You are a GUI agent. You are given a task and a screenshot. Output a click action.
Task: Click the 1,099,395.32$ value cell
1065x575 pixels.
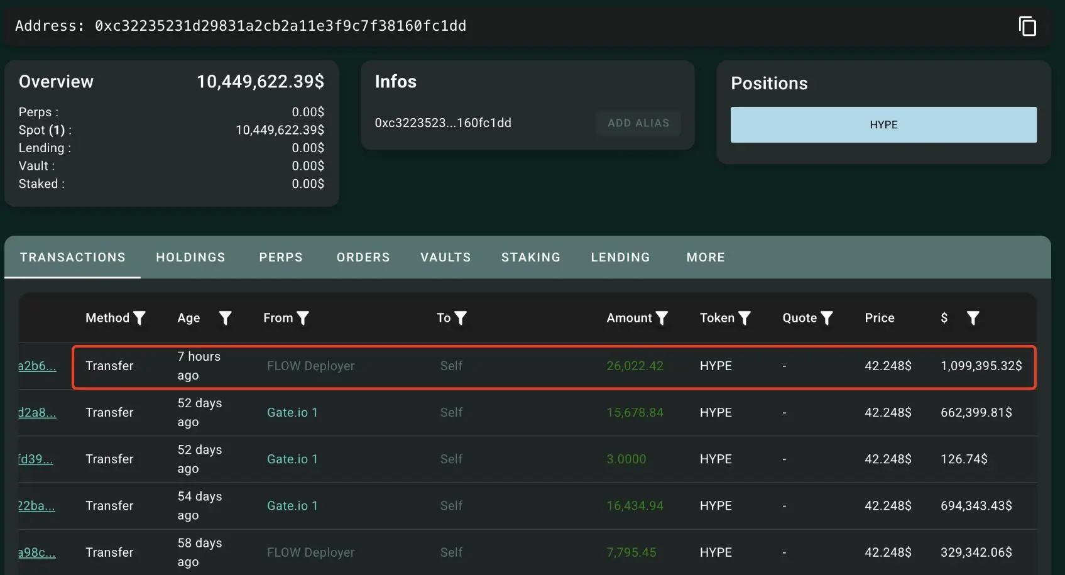(x=981, y=366)
